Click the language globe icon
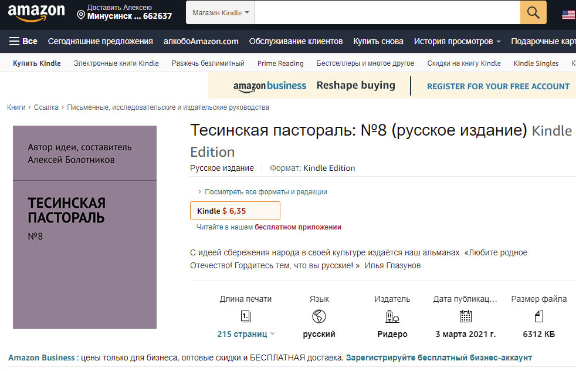This screenshot has width=576, height=371. [x=319, y=316]
